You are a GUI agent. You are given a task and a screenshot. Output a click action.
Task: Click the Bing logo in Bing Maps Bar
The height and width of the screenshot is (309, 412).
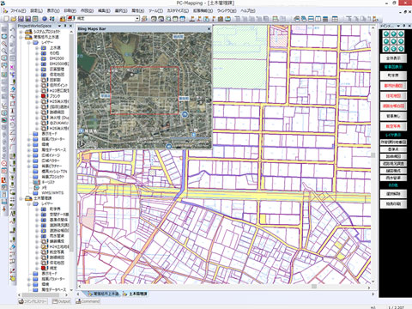coord(82,144)
